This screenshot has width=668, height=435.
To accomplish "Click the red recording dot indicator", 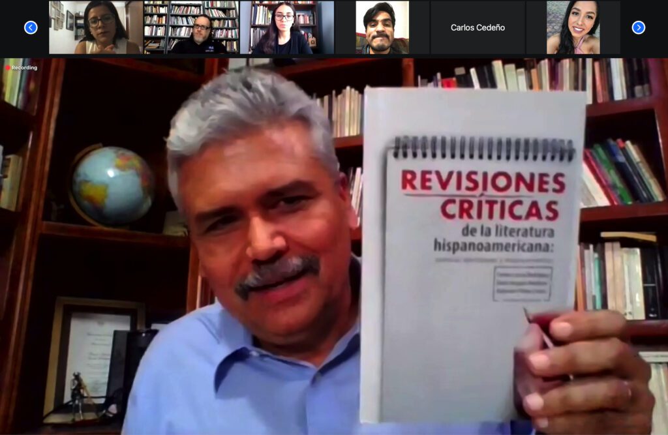I will tap(8, 68).
